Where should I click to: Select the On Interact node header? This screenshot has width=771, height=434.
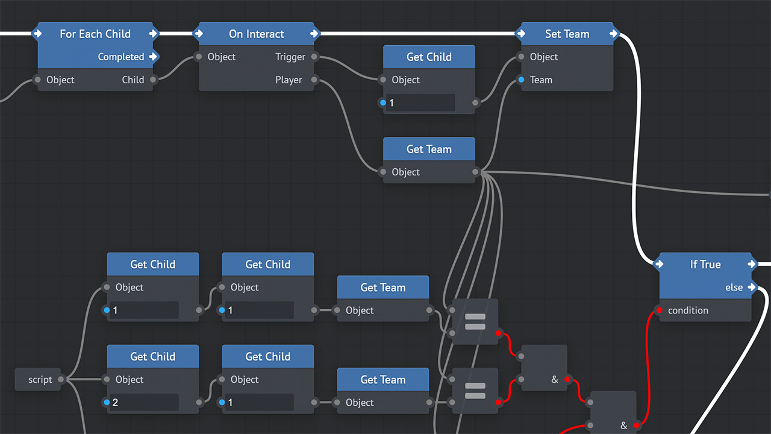click(257, 34)
